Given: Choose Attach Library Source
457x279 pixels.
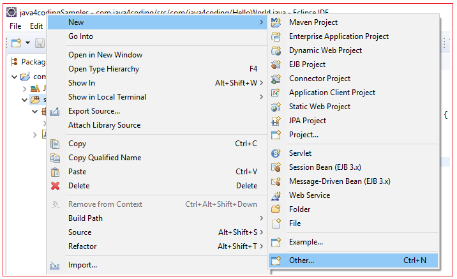Looking at the screenshot, I should [x=158, y=125].
